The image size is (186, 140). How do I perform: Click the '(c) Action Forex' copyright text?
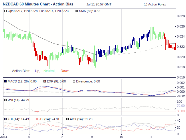[x=155, y=5]
